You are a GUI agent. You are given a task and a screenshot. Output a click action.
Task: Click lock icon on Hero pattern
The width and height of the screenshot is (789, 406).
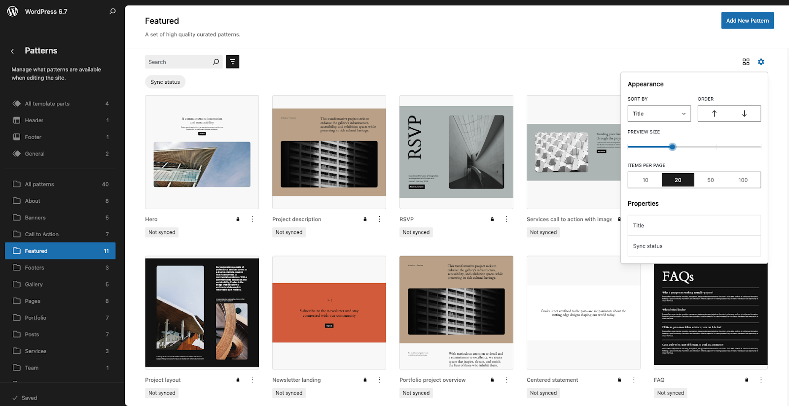[238, 219]
